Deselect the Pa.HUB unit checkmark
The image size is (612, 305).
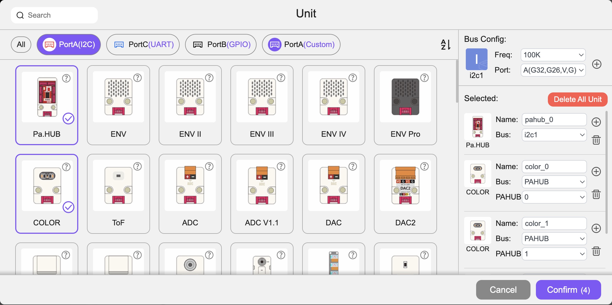pos(68,119)
